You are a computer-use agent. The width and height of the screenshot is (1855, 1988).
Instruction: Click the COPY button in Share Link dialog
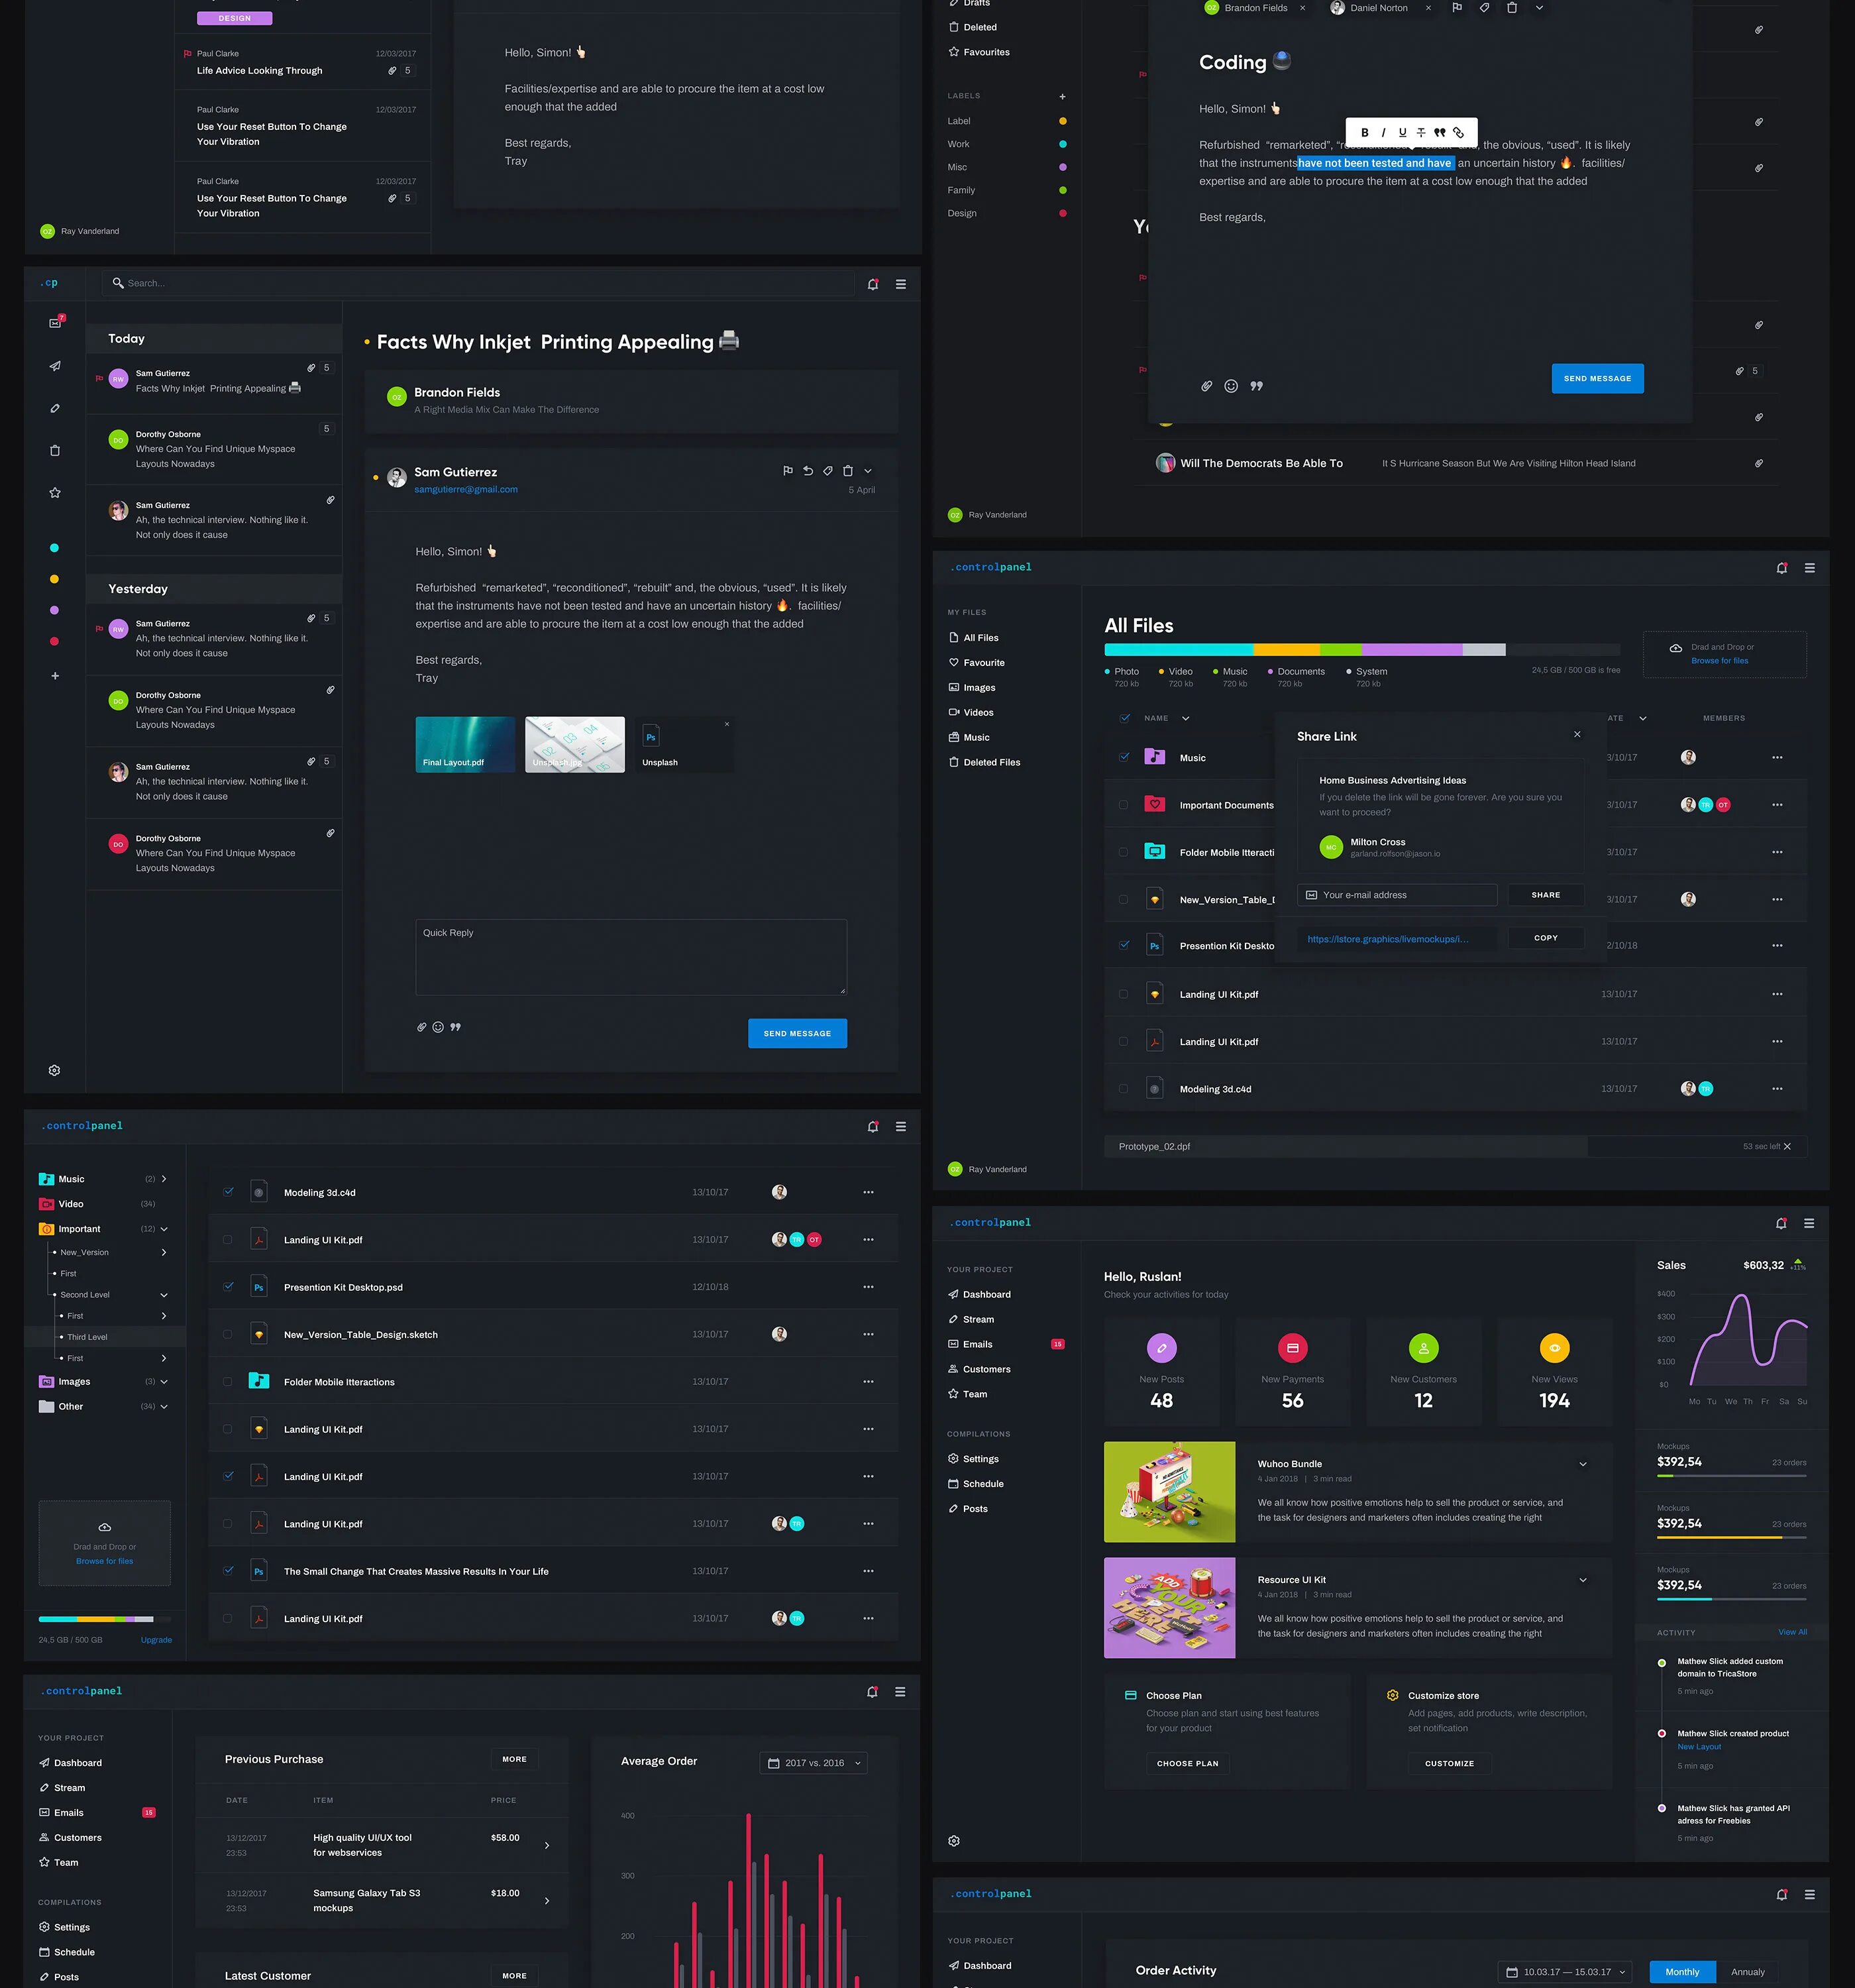point(1545,938)
